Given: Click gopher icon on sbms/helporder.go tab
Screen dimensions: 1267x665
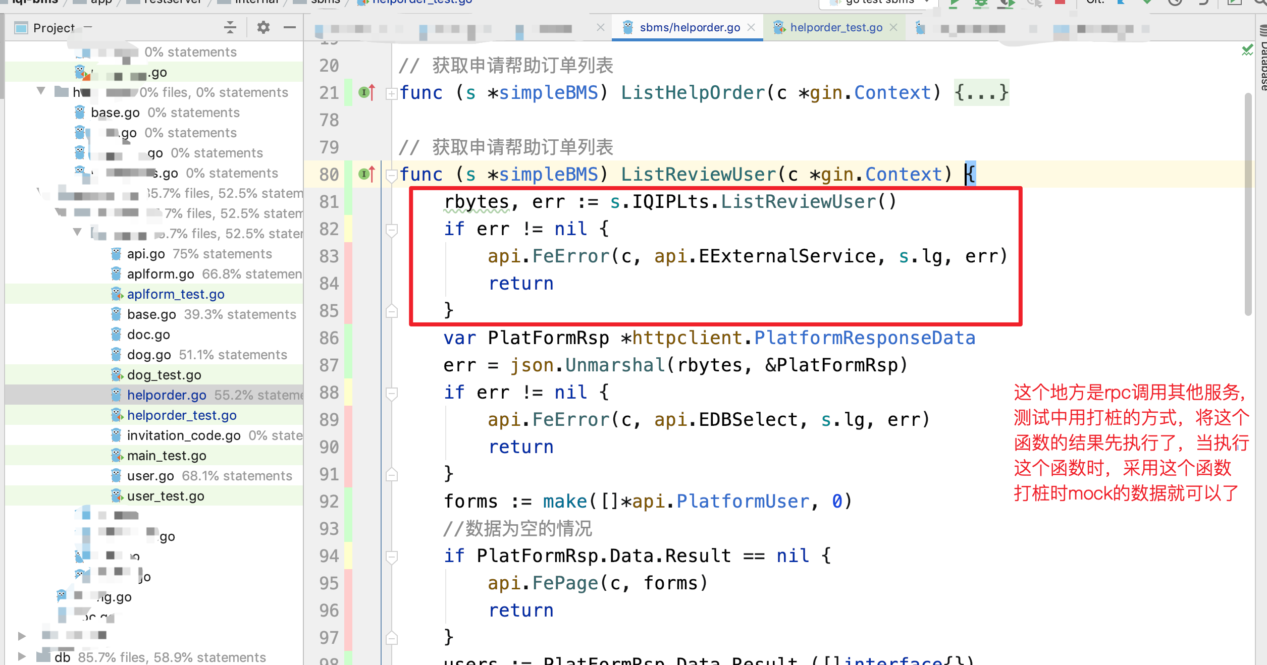Looking at the screenshot, I should point(627,27).
